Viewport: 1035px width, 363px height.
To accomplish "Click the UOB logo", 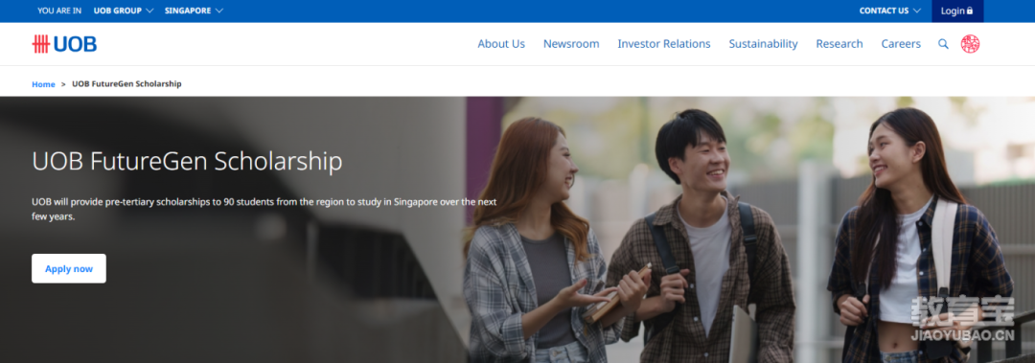I will click(64, 44).
